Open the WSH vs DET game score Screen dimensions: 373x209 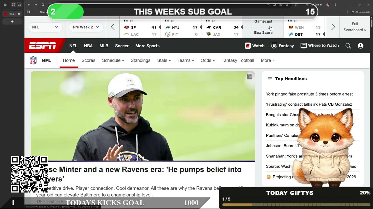304,27
